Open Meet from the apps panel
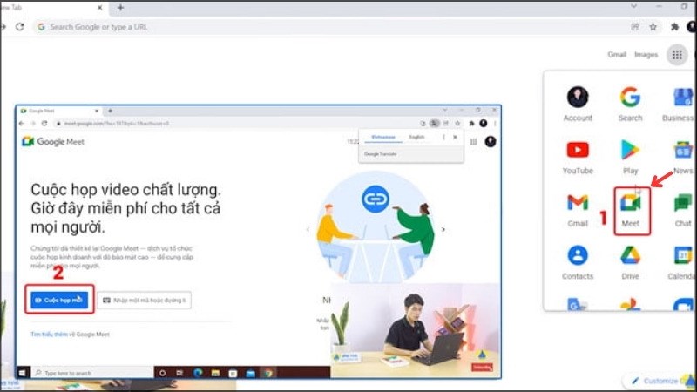 (630, 210)
